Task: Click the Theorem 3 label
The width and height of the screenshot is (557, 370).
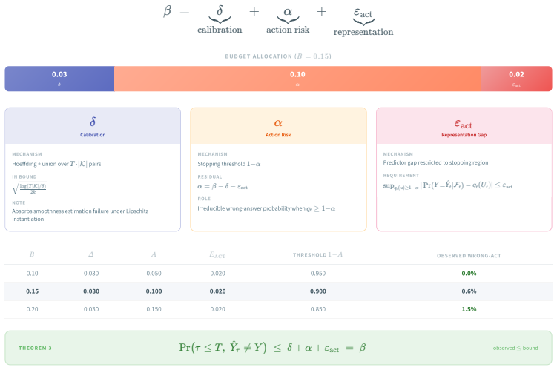Action: tap(35, 348)
